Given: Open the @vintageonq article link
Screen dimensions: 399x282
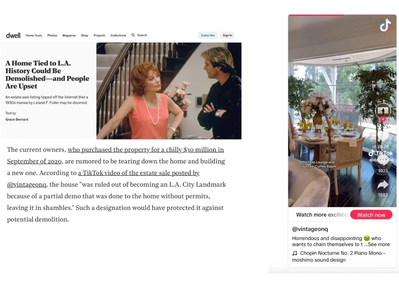Looking at the screenshot, I should pos(27,185).
